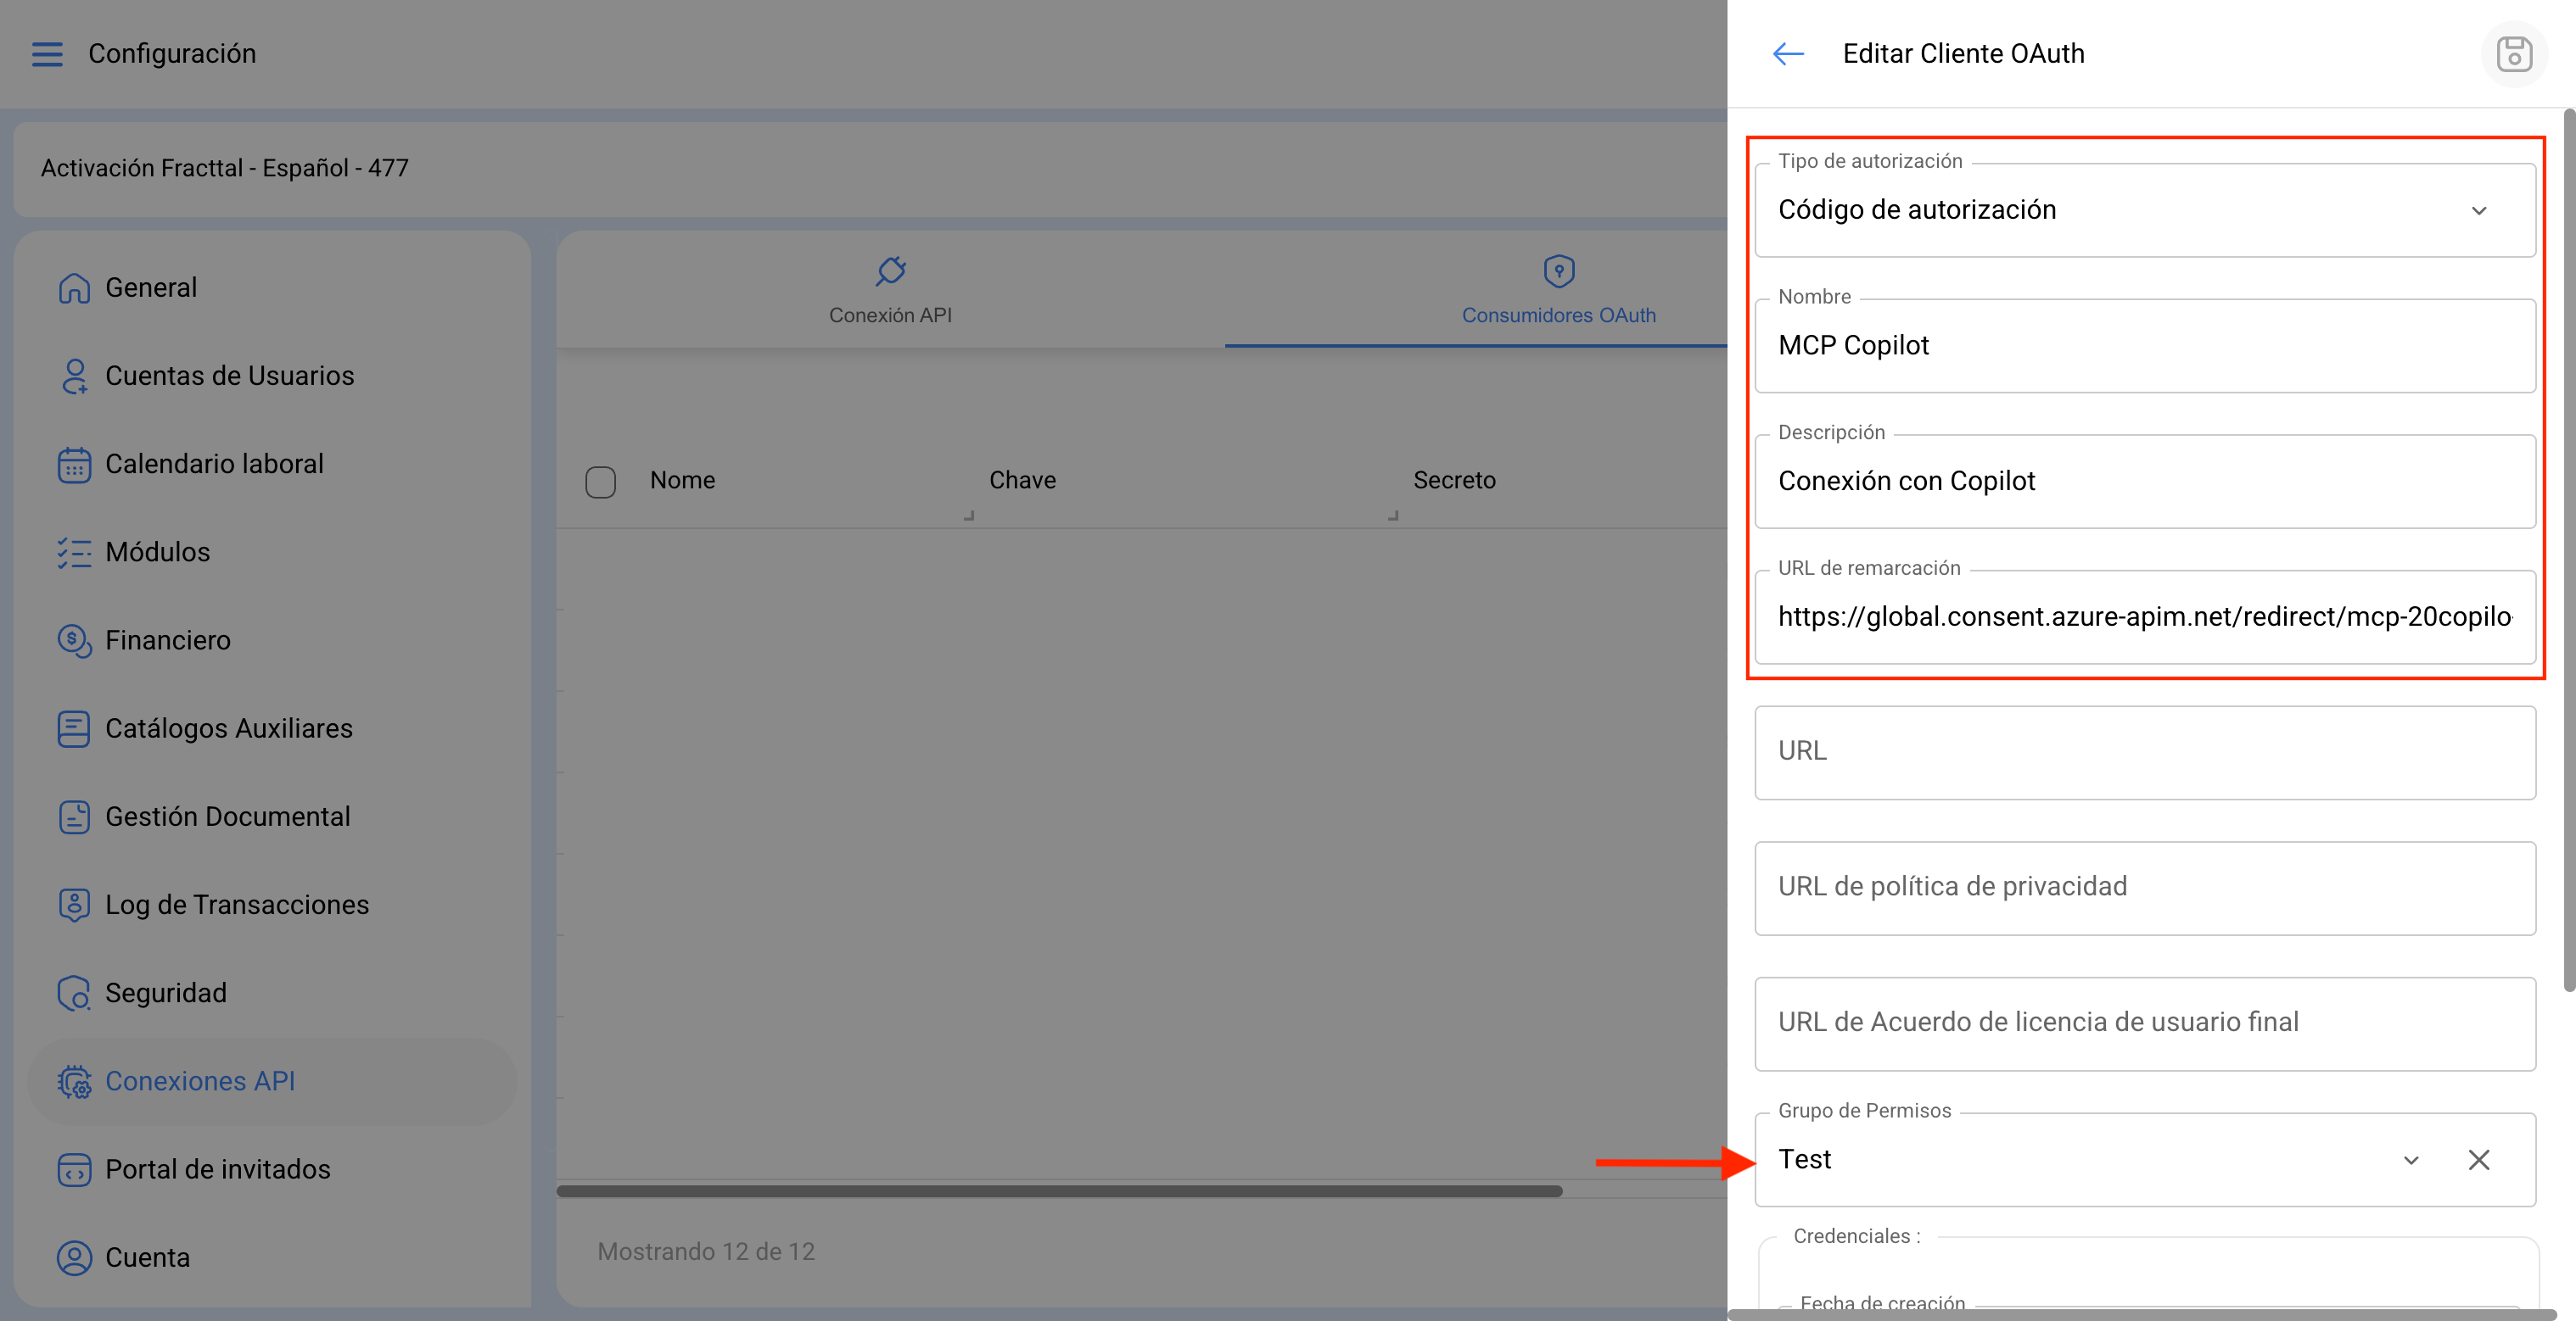Screen dimensions: 2576x1321
Task: Select Cuenta in the sidebar
Action: click(x=272, y=1257)
